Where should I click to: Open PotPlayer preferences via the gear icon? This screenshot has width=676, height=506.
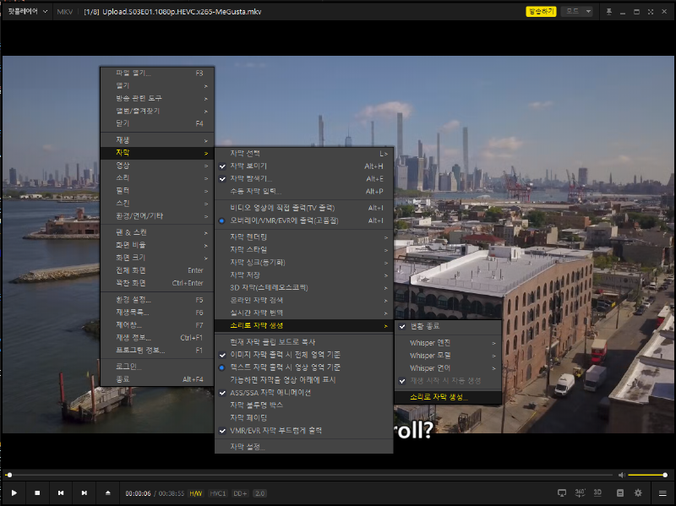637,492
